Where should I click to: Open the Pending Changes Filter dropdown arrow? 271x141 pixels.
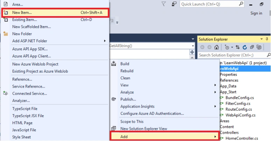[x=232, y=47]
